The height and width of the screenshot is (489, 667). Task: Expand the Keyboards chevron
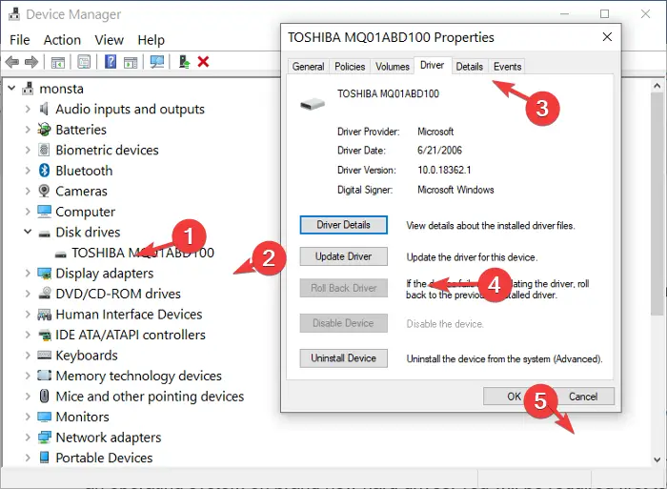(x=28, y=356)
